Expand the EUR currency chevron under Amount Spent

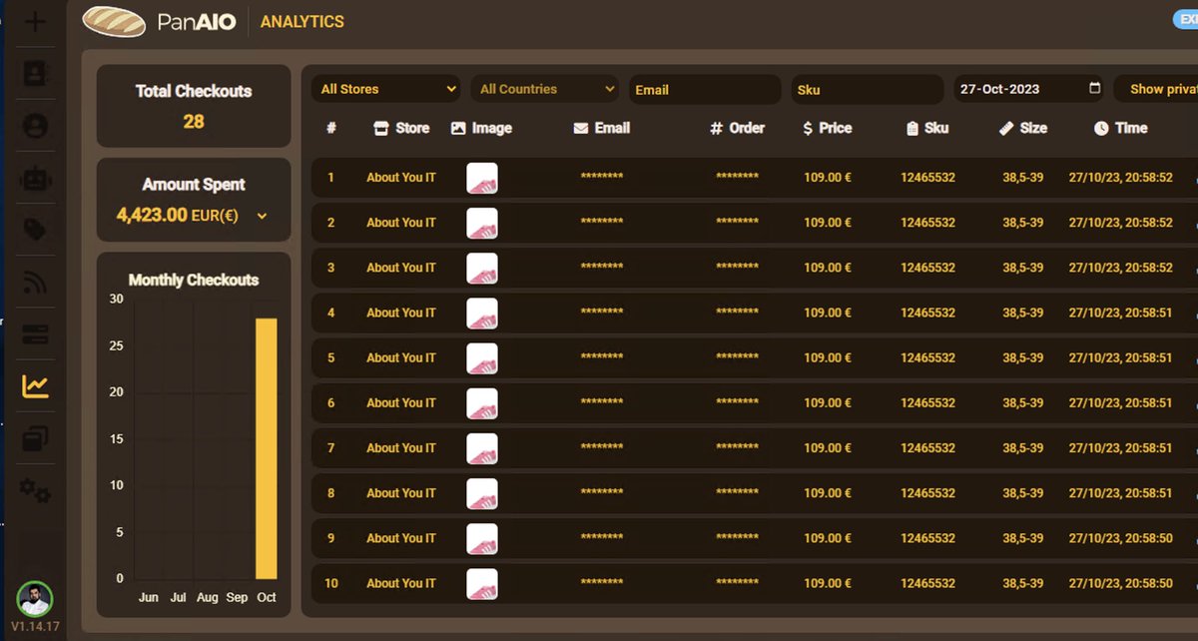pos(262,216)
